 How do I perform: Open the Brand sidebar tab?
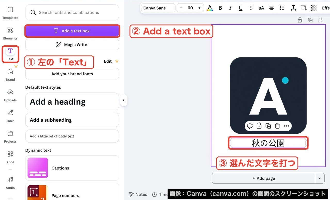[x=10, y=75]
